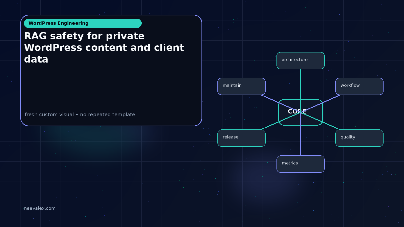Click the CORE center node
Screen dimensions: 404x227
coord(300,112)
